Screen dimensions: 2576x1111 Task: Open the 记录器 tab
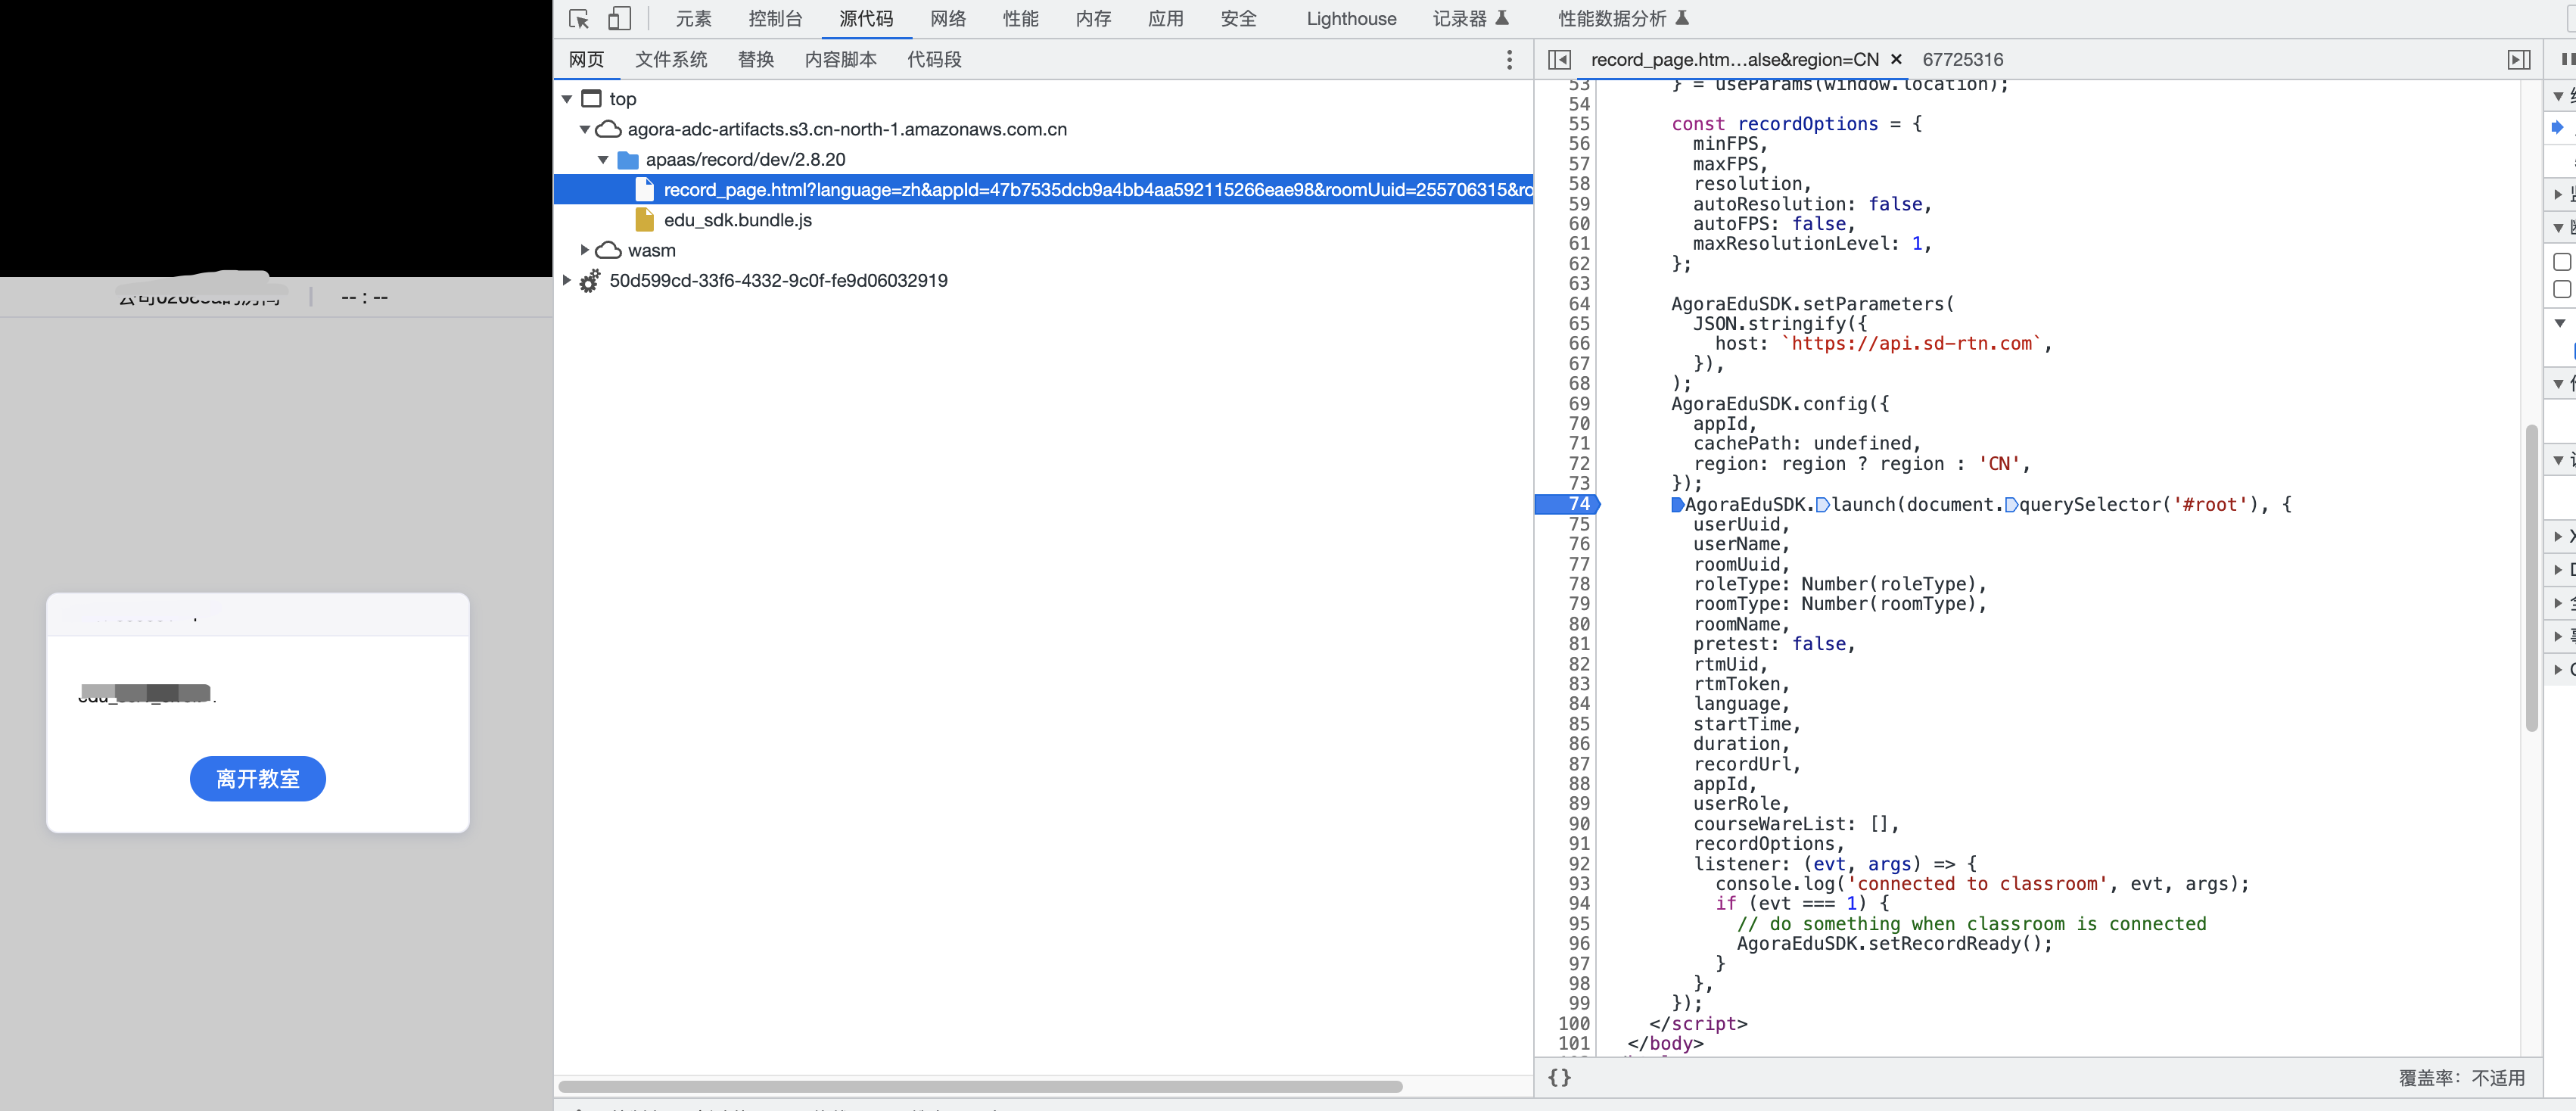[x=1470, y=19]
